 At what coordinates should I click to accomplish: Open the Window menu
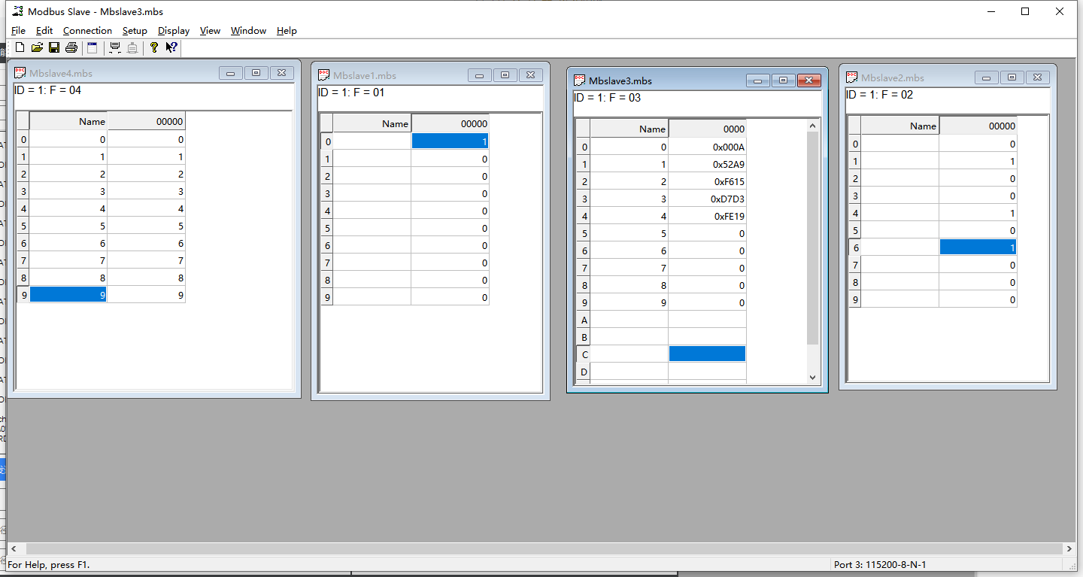tap(248, 31)
